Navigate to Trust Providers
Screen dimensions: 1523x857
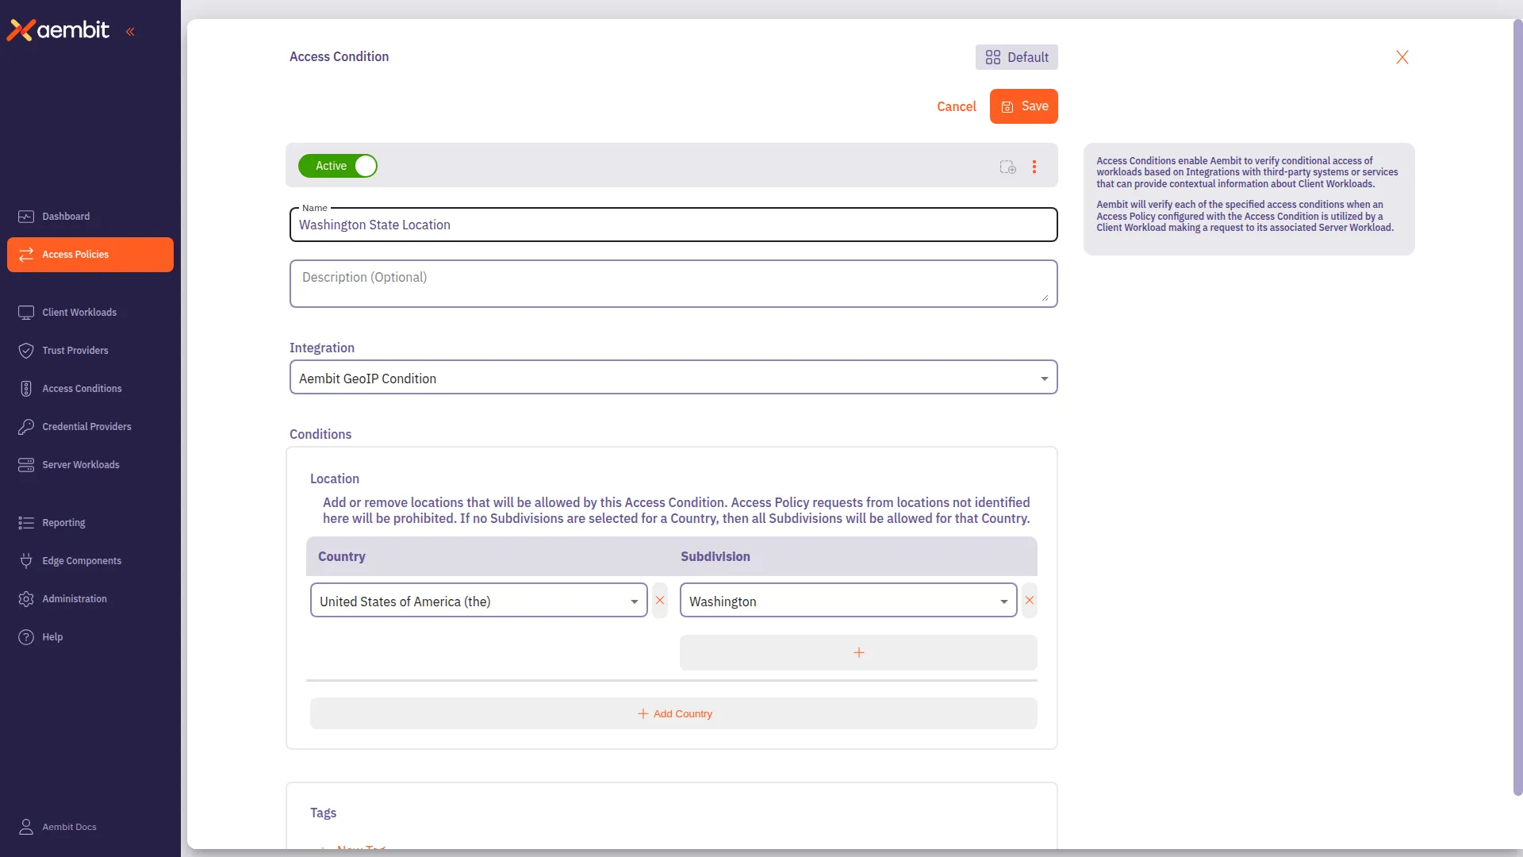tap(90, 351)
